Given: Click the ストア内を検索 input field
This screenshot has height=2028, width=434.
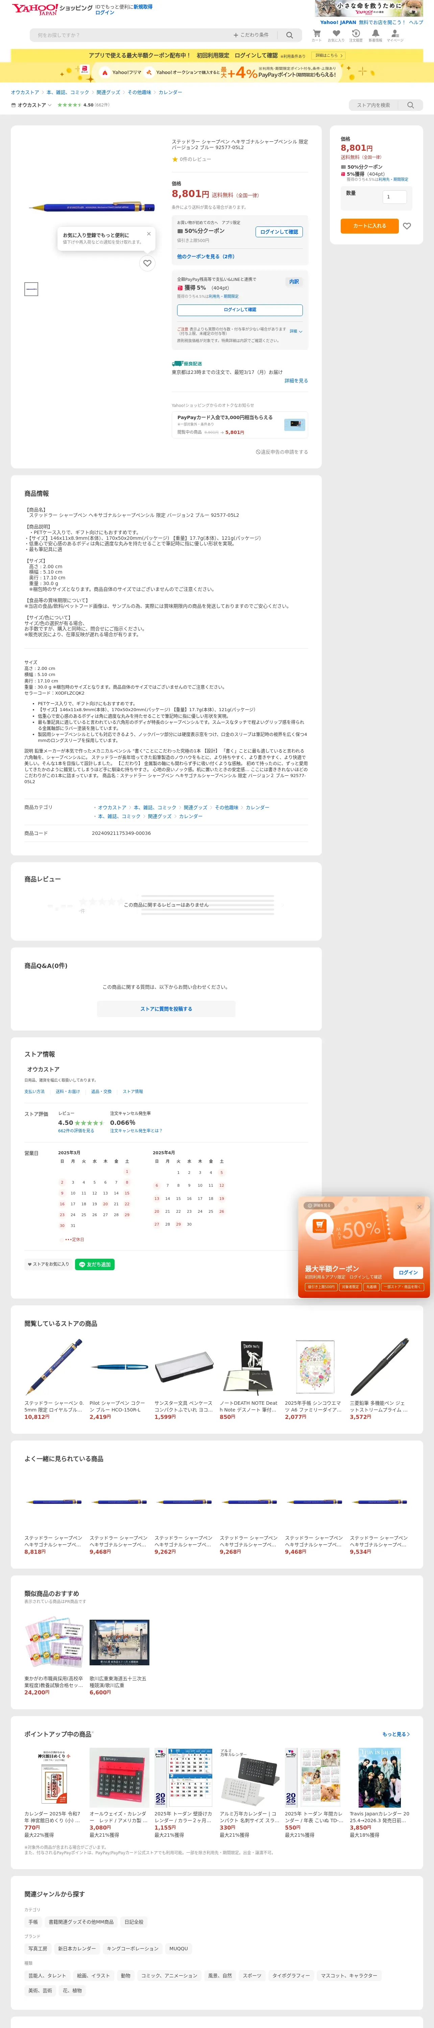Looking at the screenshot, I should point(374,105).
